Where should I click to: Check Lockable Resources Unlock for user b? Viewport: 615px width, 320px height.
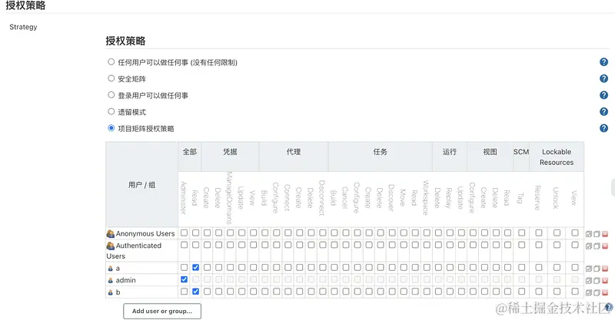557,292
